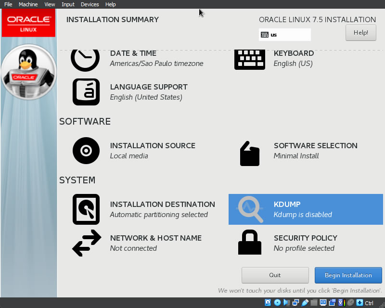This screenshot has height=308, width=385.
Task: Click VirtualBox keyboard capture arrow icon
Action: 359,303
